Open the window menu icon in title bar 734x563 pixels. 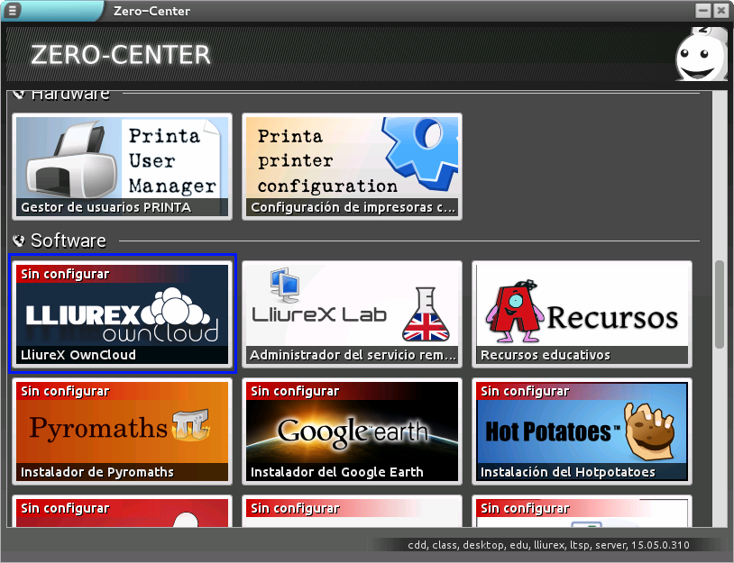point(13,11)
